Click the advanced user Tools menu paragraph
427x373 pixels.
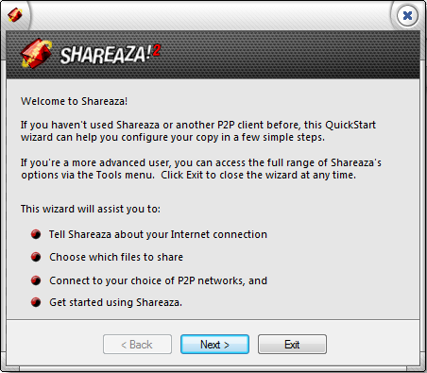pos(201,169)
